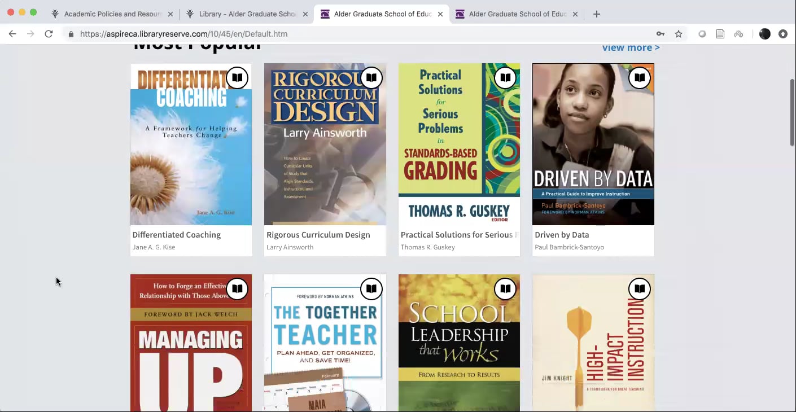Reload the page with the refresh icon
This screenshot has height=412, width=796.
[49, 34]
